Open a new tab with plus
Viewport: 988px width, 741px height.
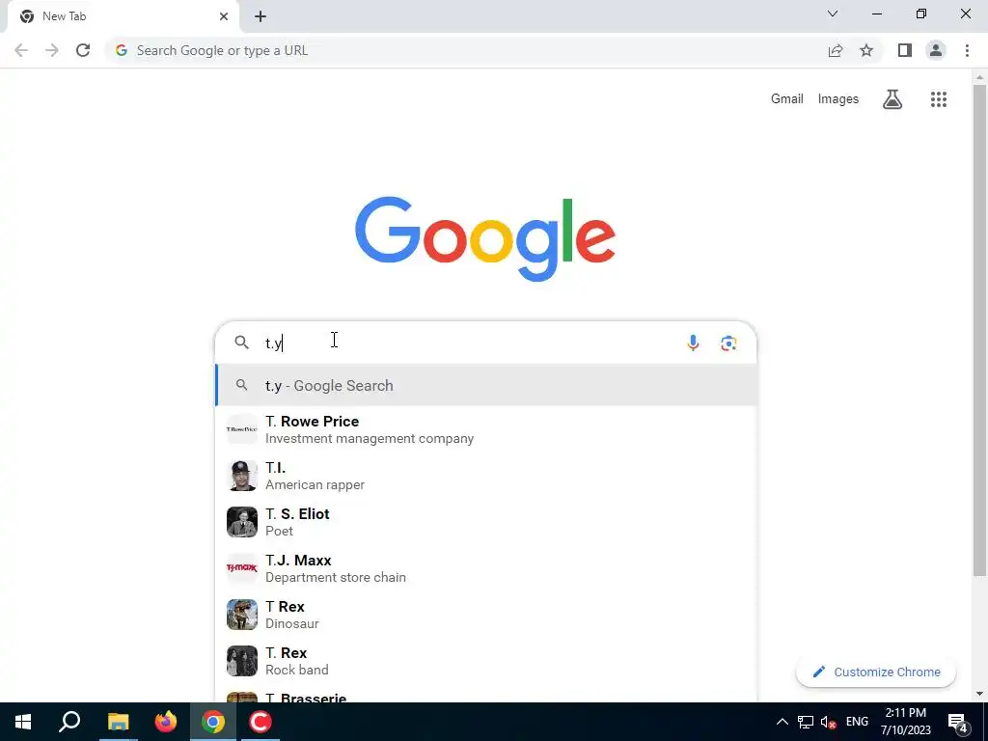(261, 16)
